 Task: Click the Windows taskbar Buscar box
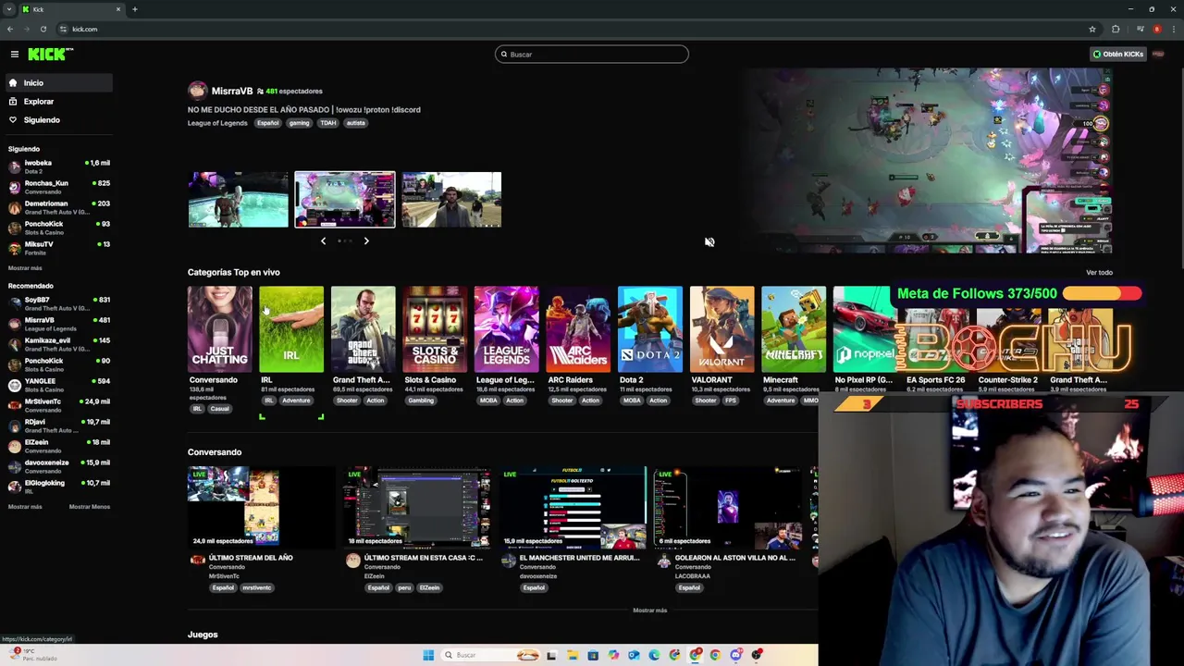(x=490, y=655)
